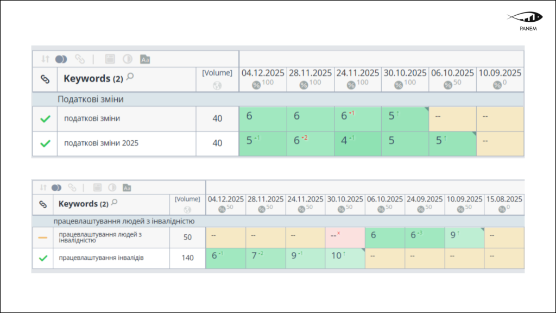
Task: Click the link icon in top table header
Action: coord(45,79)
